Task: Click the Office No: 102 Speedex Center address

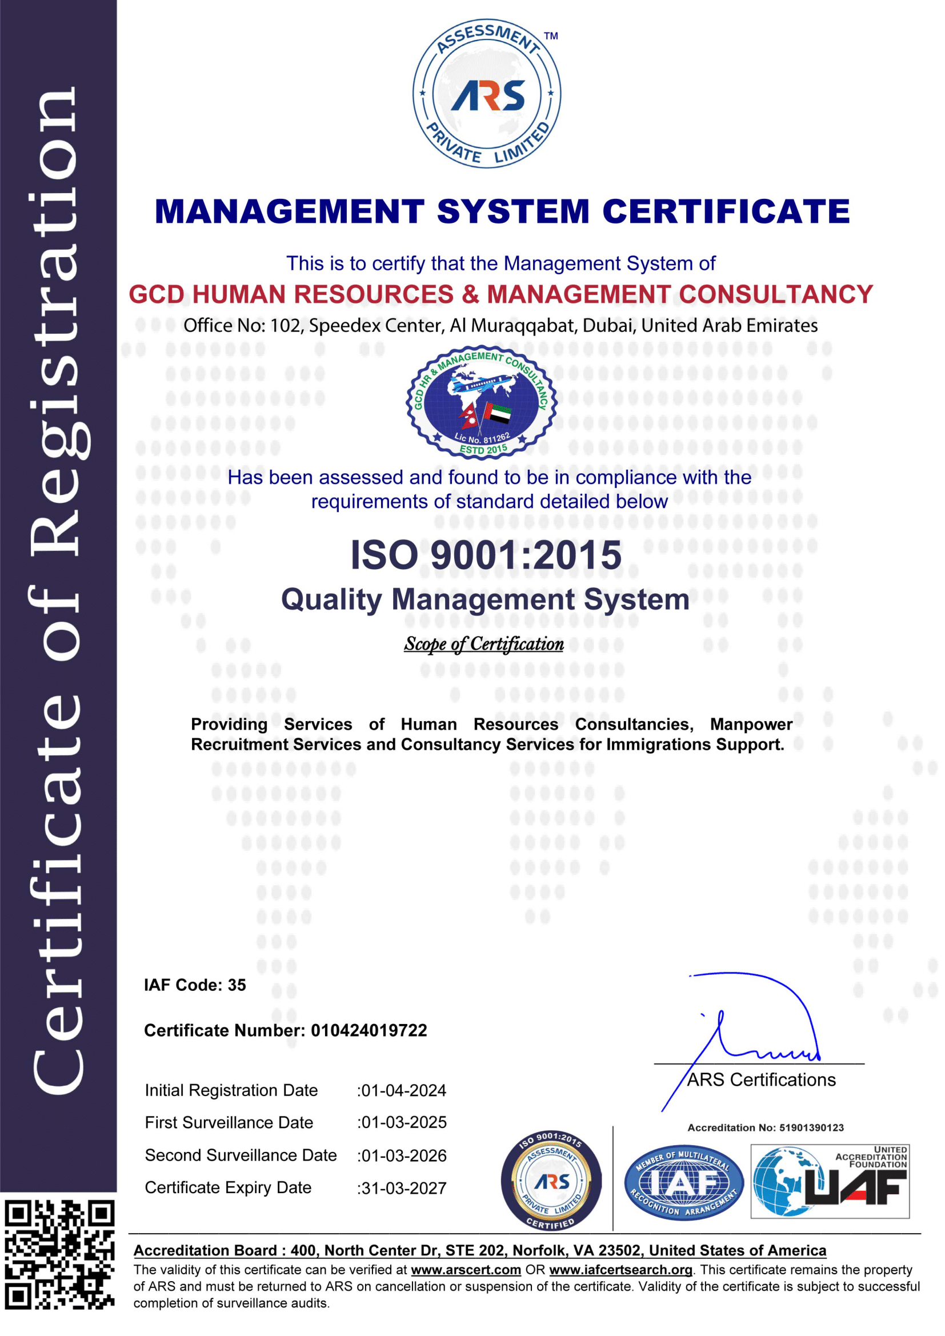Action: pos(500,325)
